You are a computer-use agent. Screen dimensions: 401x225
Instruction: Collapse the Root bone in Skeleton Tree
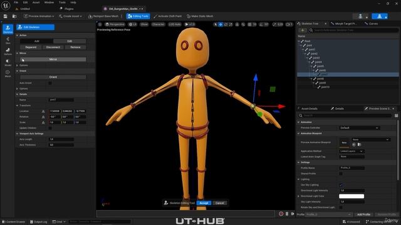point(299,41)
